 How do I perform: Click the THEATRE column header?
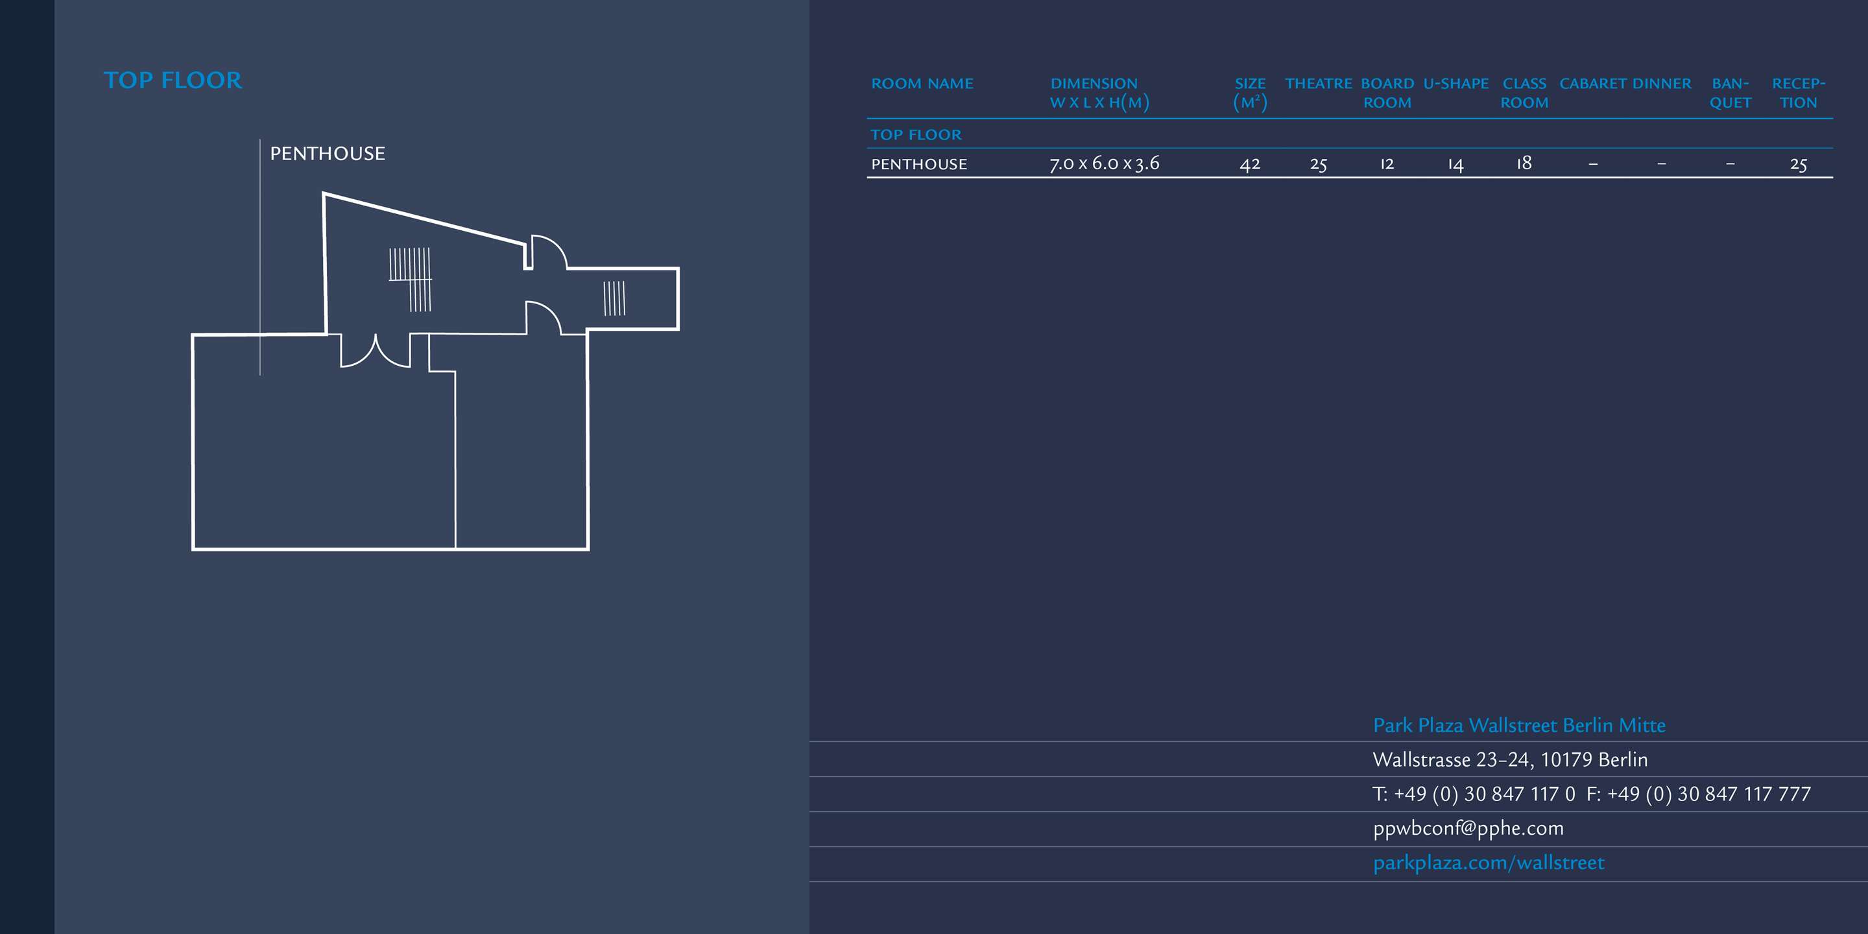pos(1319,84)
